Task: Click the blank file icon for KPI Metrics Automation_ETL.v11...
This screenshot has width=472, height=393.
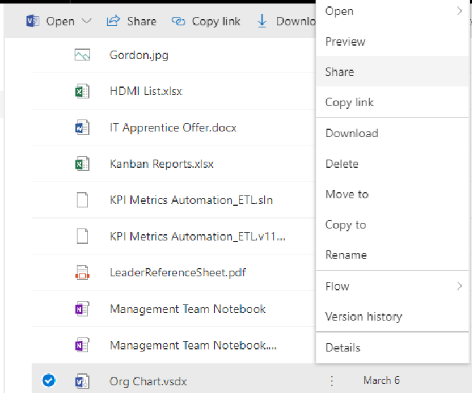Action: pyautogui.click(x=82, y=236)
